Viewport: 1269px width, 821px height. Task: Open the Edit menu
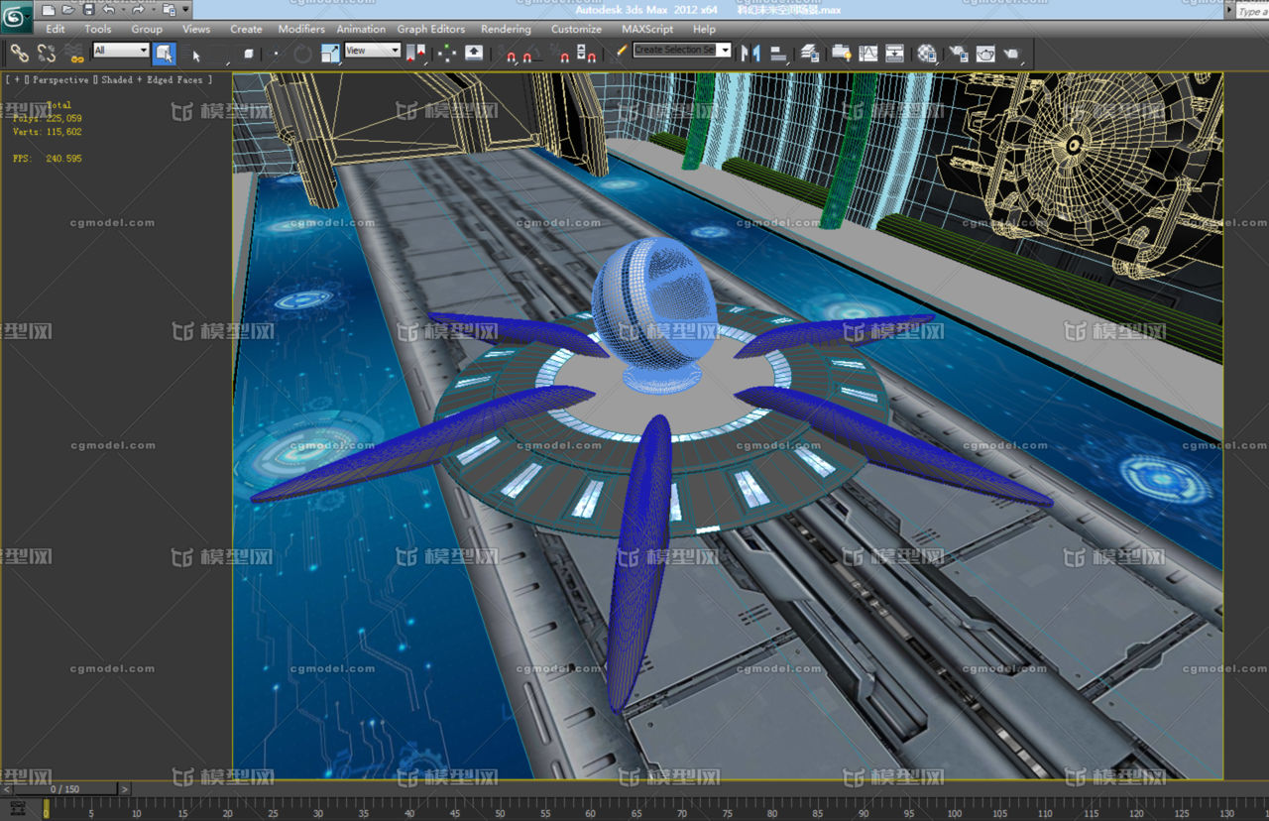tap(56, 29)
